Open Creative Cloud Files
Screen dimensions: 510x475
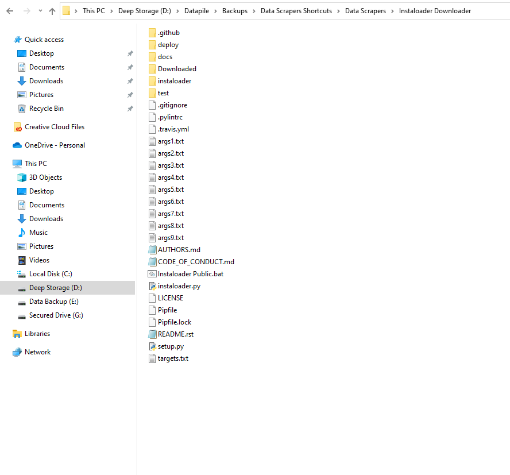click(x=53, y=126)
